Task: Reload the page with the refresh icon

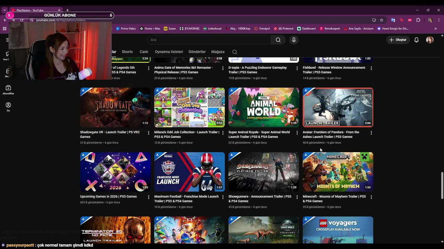Action: [22, 20]
